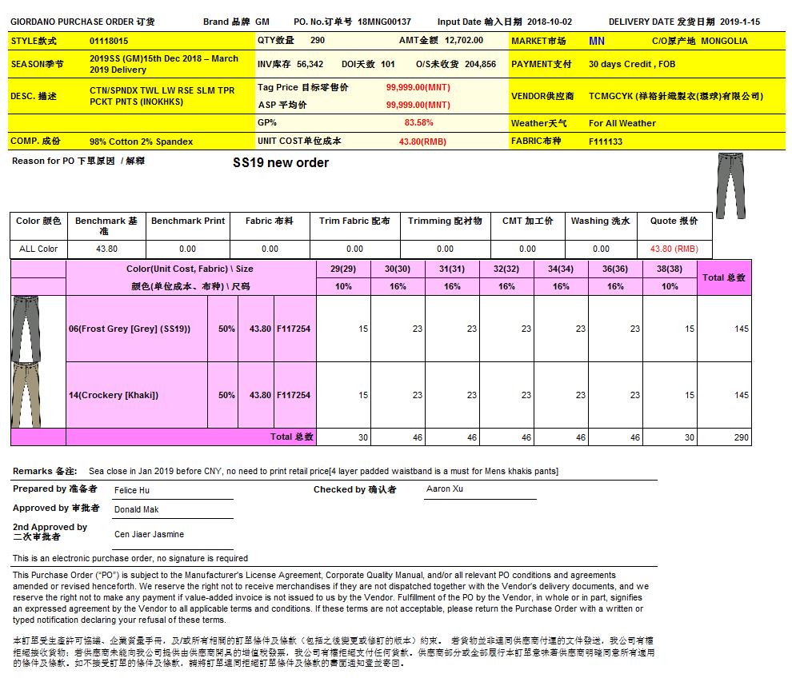Click the 14(Crockery [Khaki]) color label

(113, 395)
